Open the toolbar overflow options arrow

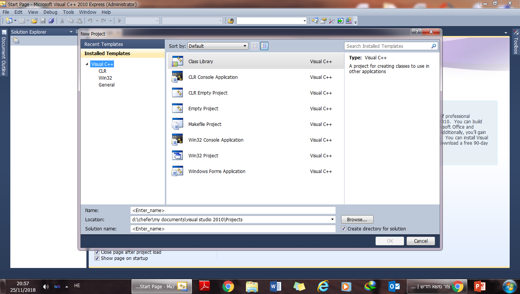point(356,22)
